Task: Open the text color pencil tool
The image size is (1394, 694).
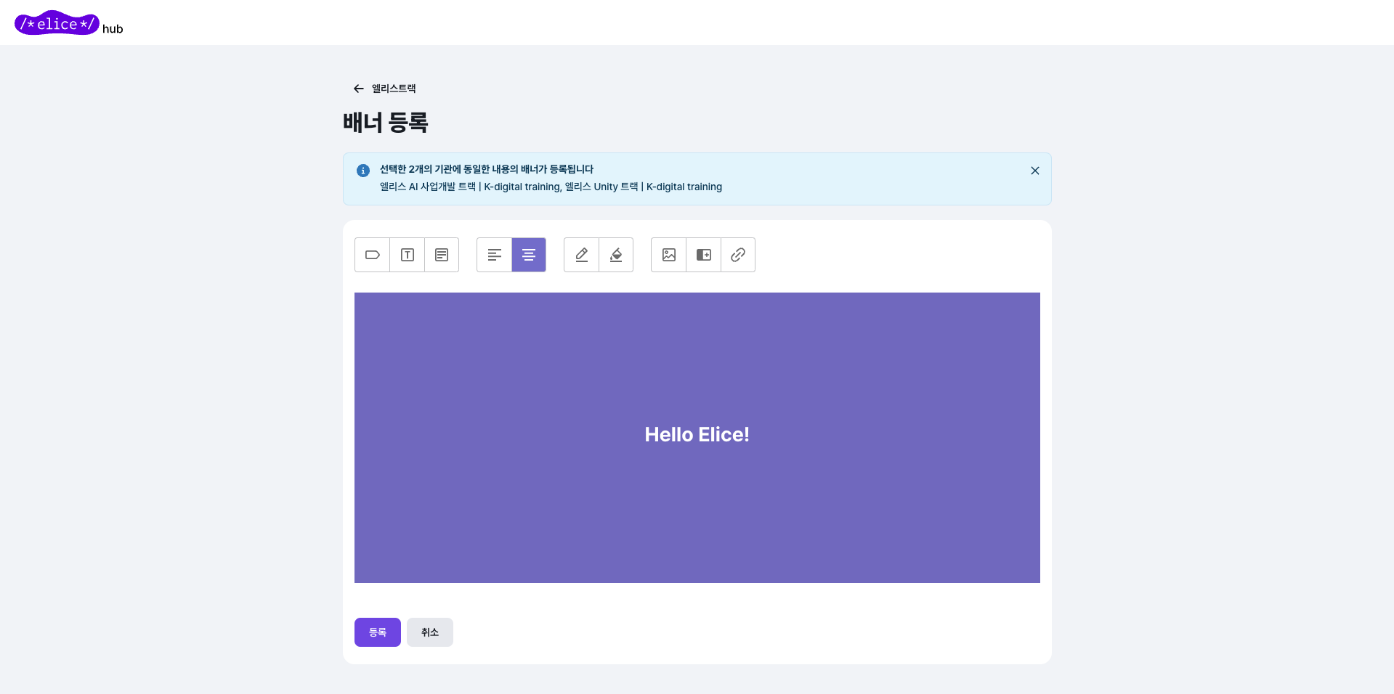Action: pyautogui.click(x=582, y=255)
